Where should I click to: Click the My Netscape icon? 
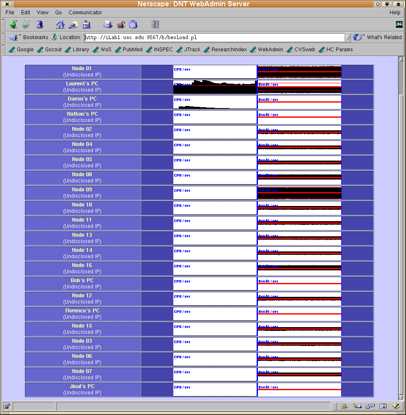pyautogui.click(x=86, y=24)
